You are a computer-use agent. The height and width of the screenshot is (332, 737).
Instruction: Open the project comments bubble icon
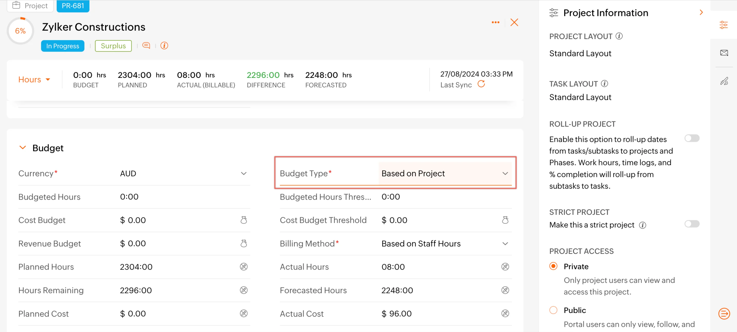coord(146,45)
